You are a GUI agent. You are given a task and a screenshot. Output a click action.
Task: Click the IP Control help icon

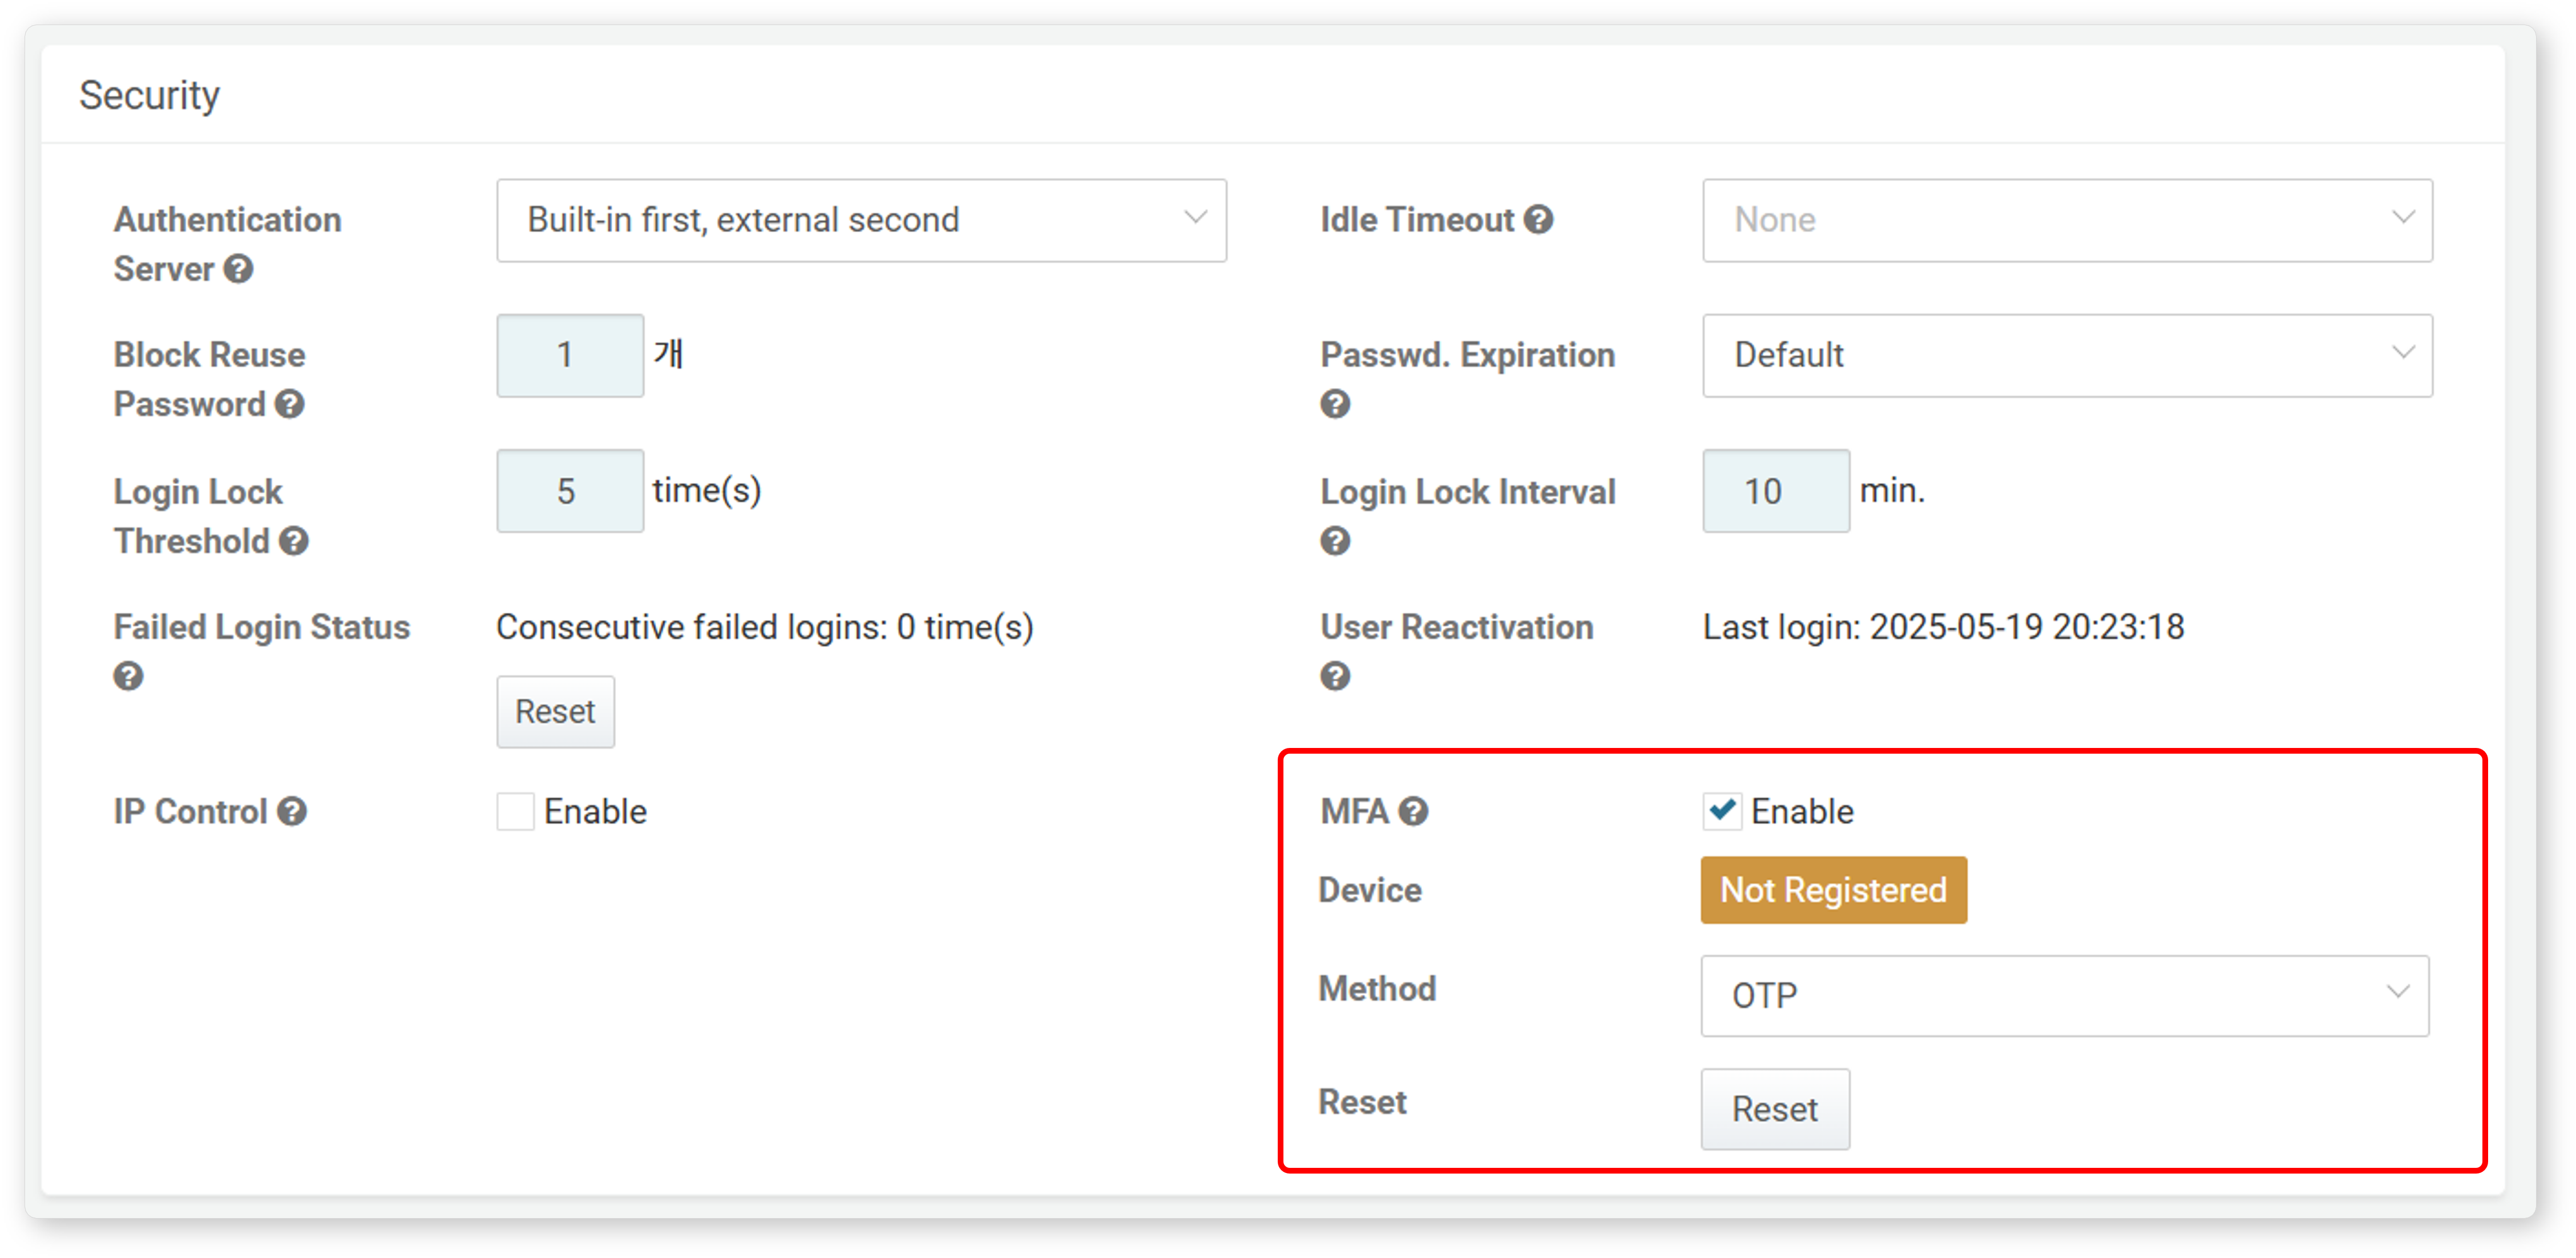point(292,811)
